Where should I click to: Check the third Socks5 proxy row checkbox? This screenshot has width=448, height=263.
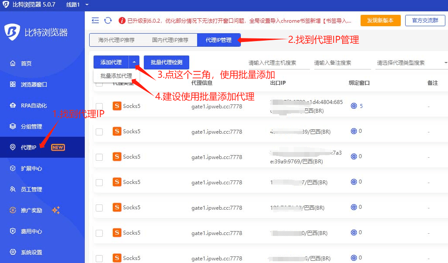(x=99, y=157)
